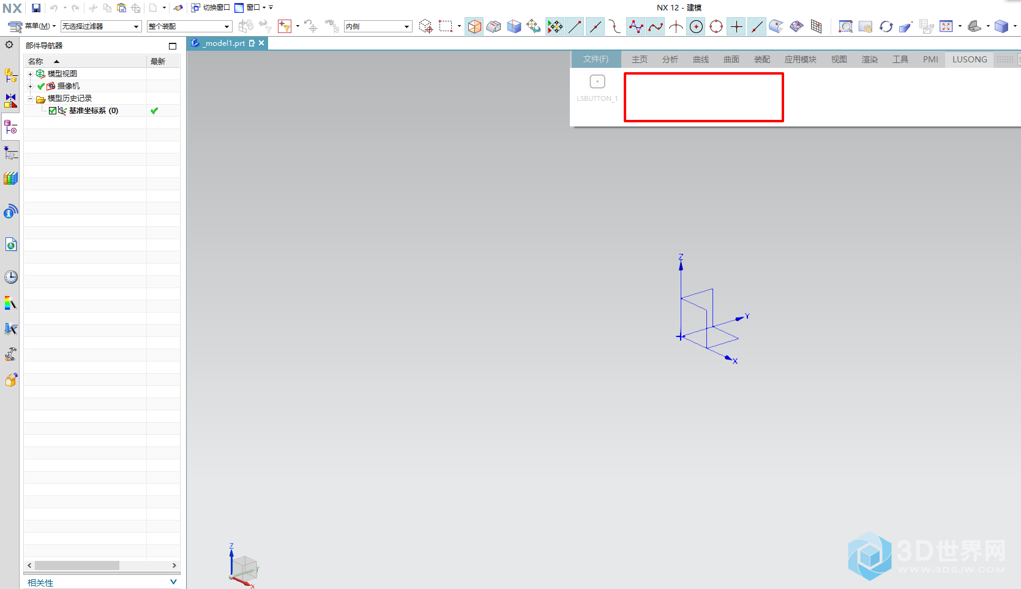Screen dimensions: 1021x589
Task: Click the LSBUTTON_1 ribbon button
Action: tap(597, 87)
